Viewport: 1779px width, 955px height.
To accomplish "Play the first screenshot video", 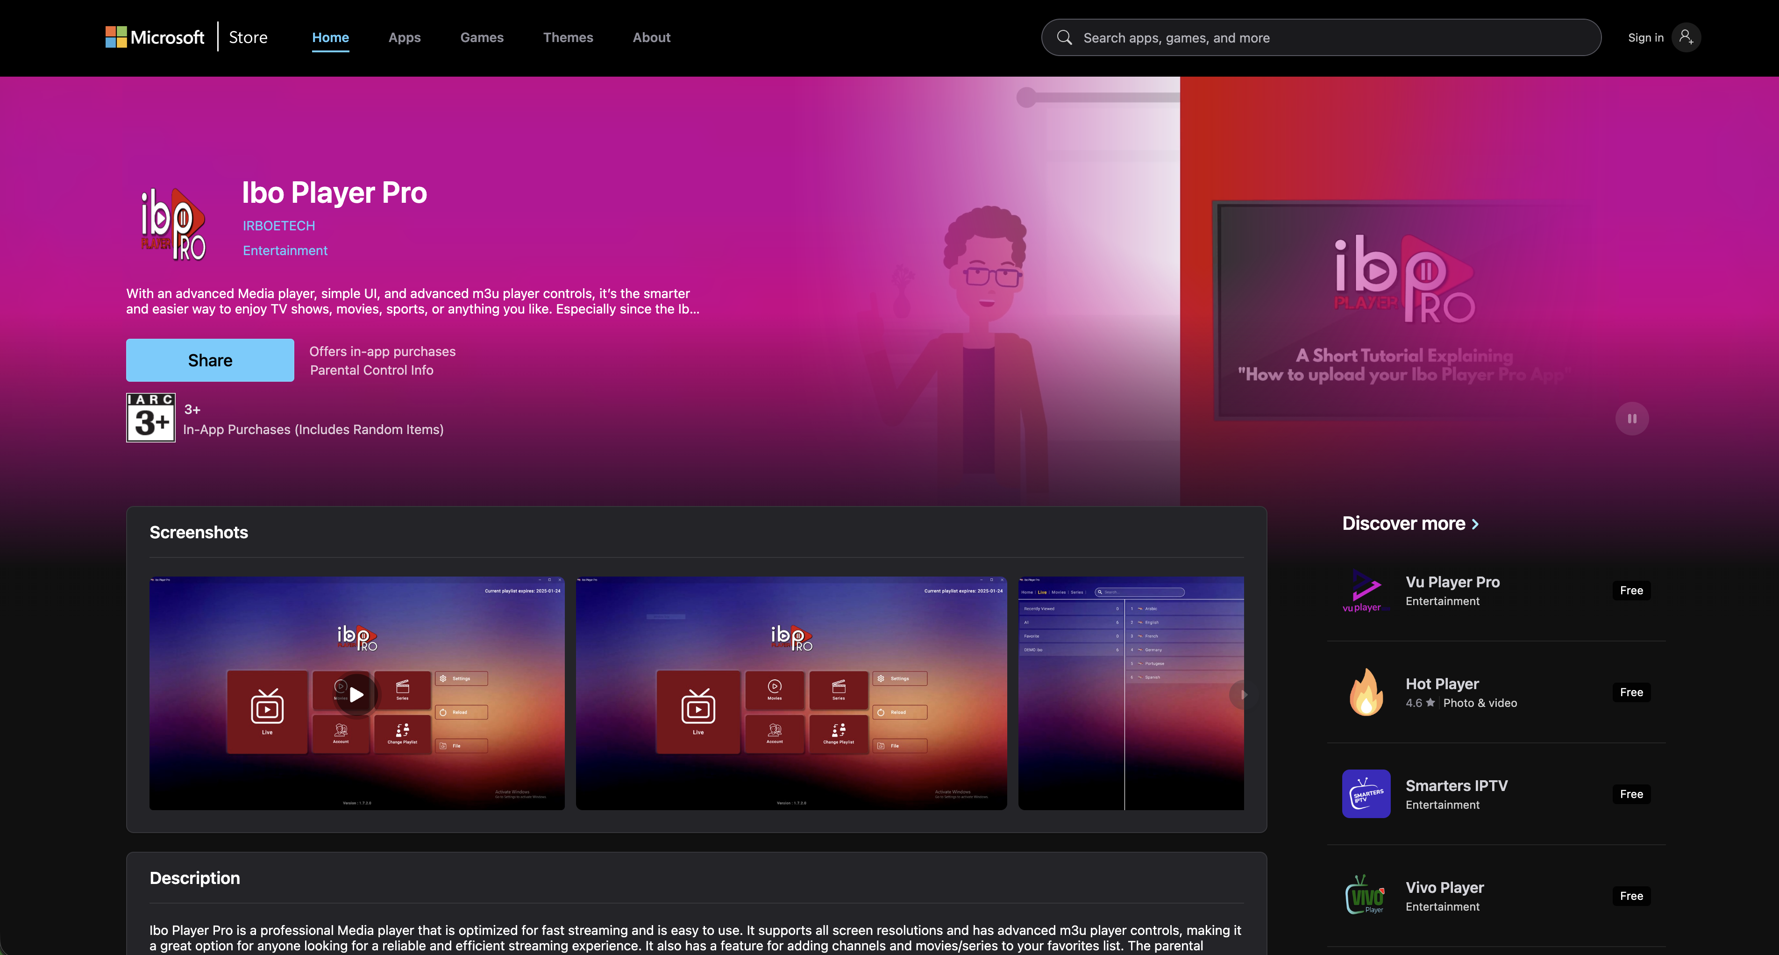I will pyautogui.click(x=356, y=694).
